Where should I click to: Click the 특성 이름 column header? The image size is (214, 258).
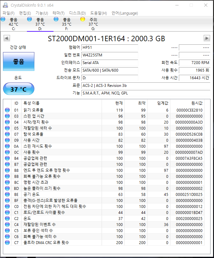pyautogui.click(x=61, y=103)
